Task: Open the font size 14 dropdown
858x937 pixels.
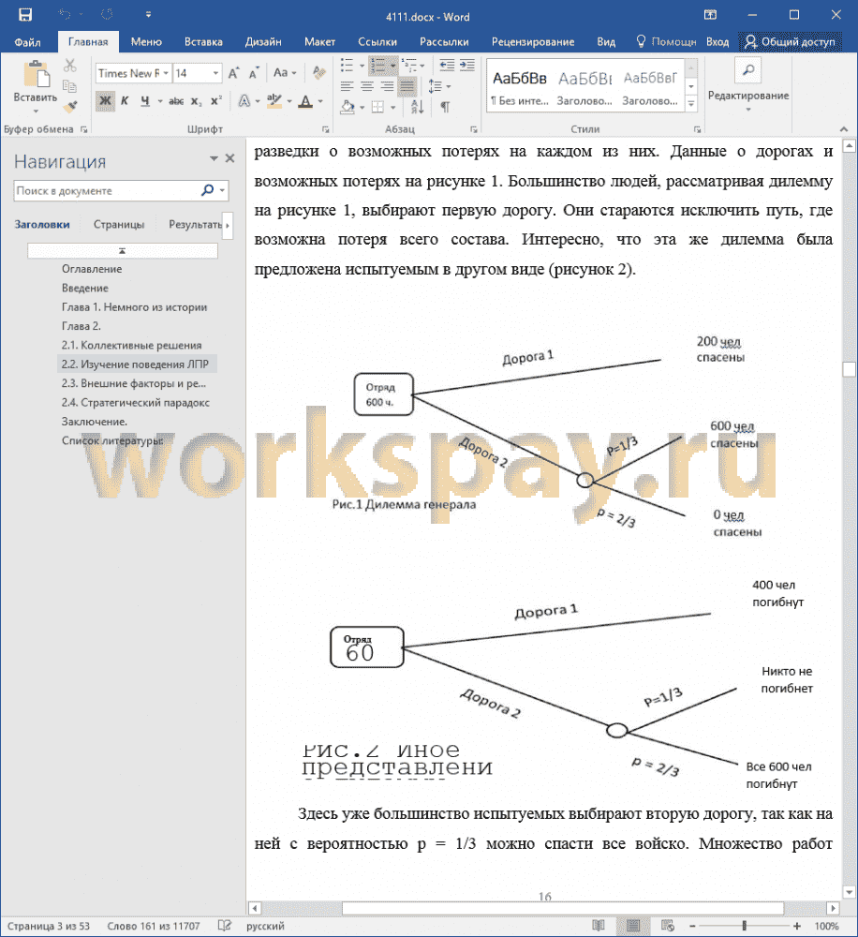Action: 215,73
